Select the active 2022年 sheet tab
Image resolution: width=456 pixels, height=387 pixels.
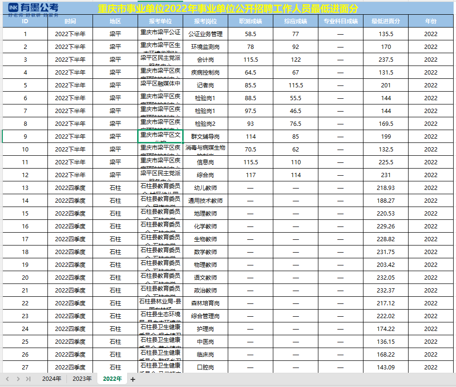click(x=112, y=379)
